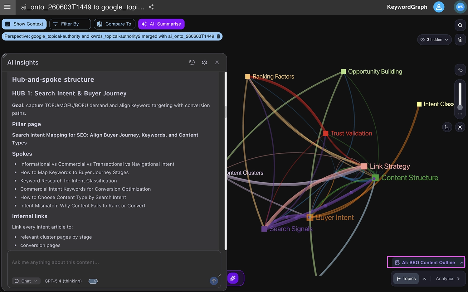Open the Chat mode dropdown
The width and height of the screenshot is (468, 292).
(x=26, y=281)
